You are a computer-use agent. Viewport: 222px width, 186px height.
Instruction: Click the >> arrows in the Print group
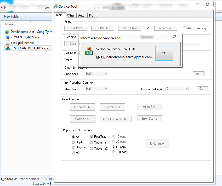(x=148, y=28)
